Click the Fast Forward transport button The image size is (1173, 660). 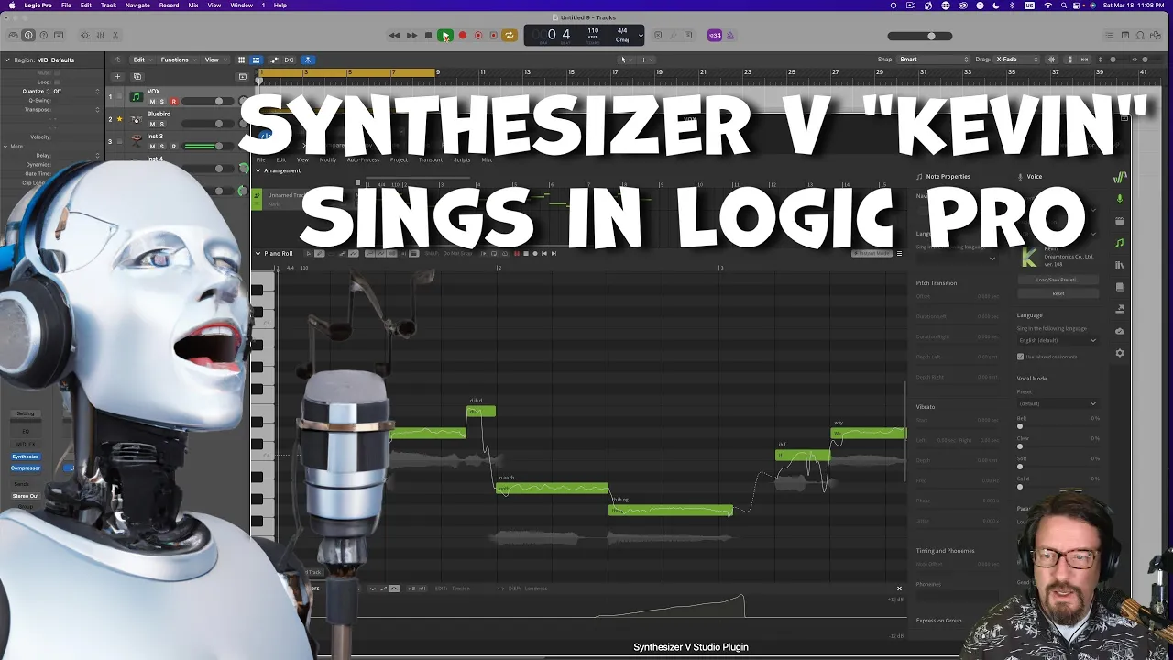[x=411, y=36]
